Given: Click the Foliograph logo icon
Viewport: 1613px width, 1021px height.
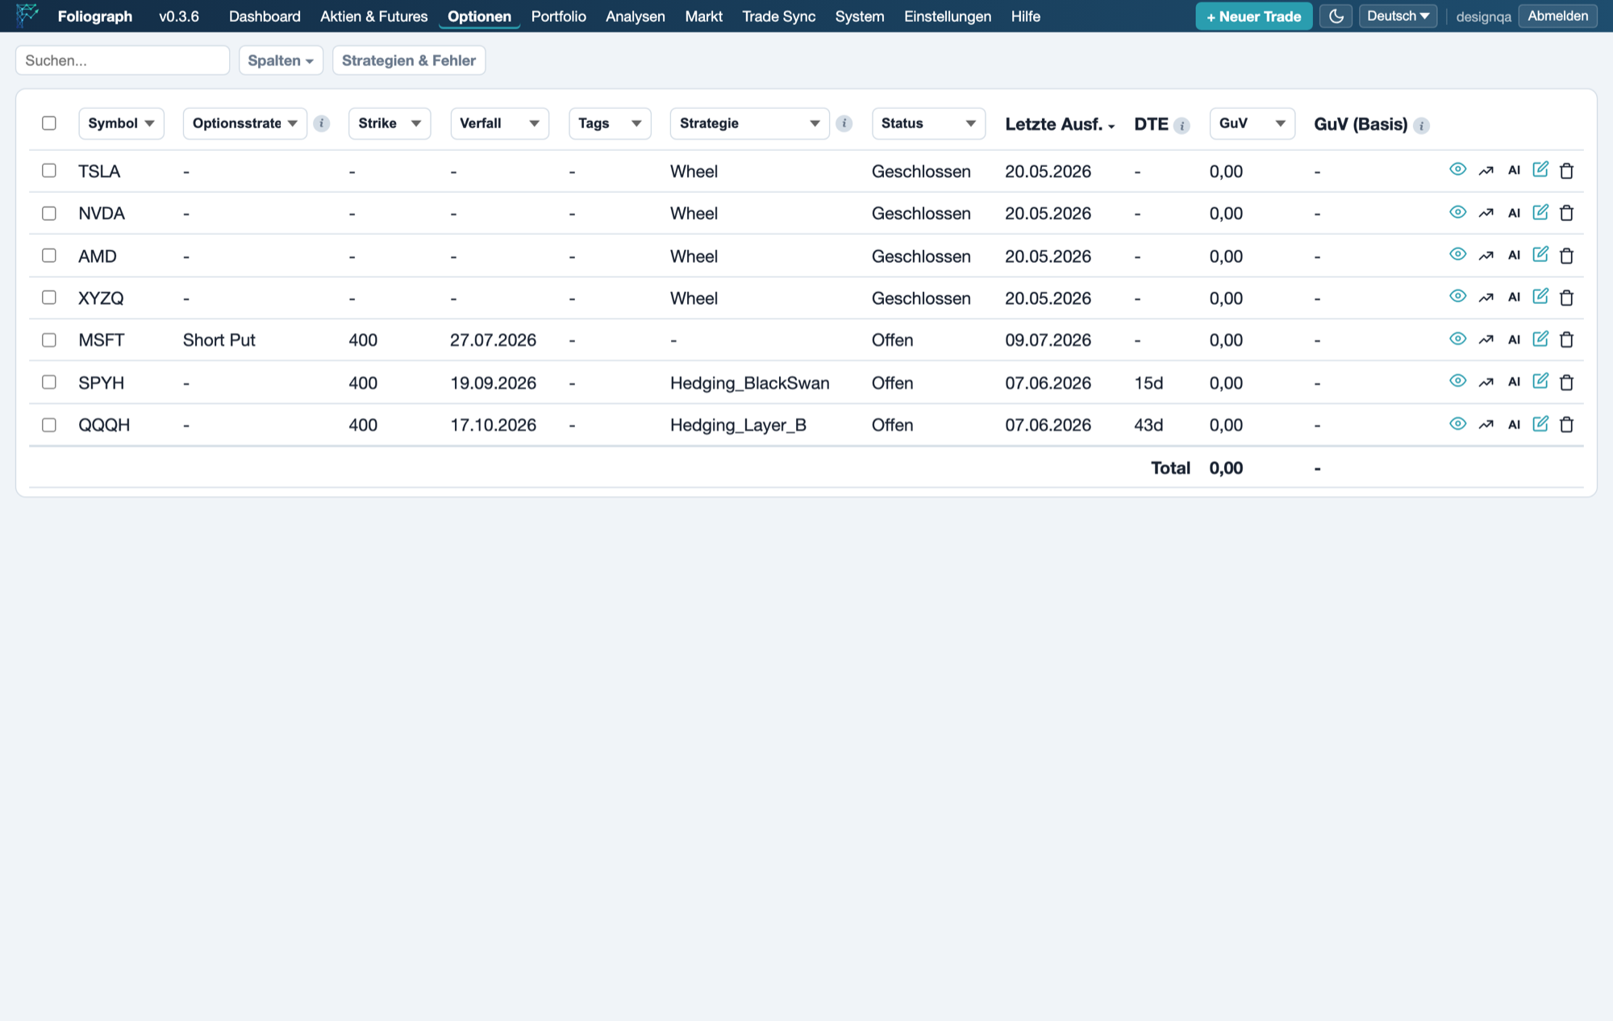Looking at the screenshot, I should pyautogui.click(x=27, y=15).
